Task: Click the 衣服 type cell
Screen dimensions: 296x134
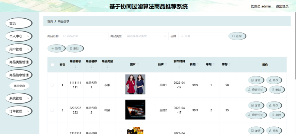Action: pos(107,85)
